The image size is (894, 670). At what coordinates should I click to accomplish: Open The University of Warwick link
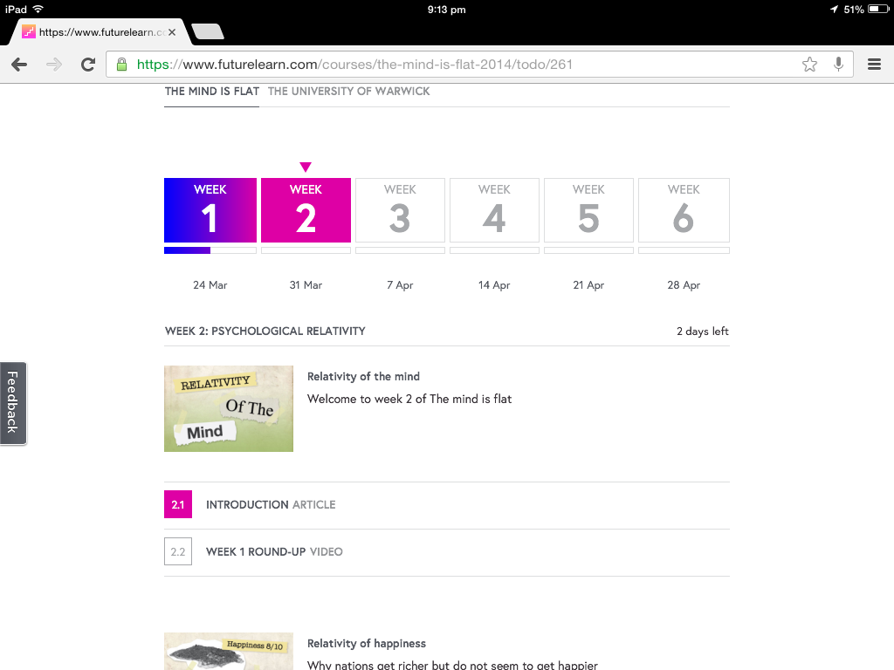click(349, 91)
